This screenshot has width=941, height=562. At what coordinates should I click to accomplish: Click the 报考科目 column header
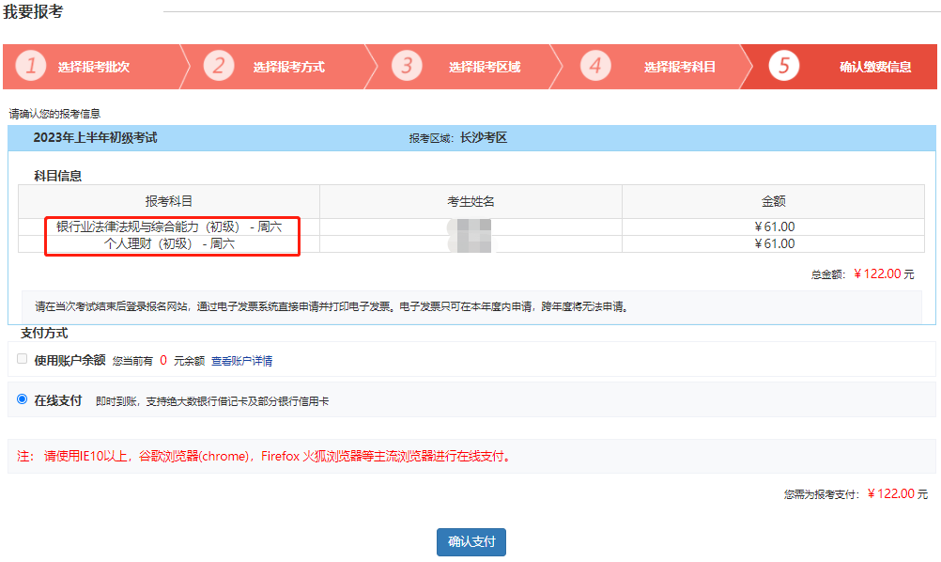[x=169, y=201]
